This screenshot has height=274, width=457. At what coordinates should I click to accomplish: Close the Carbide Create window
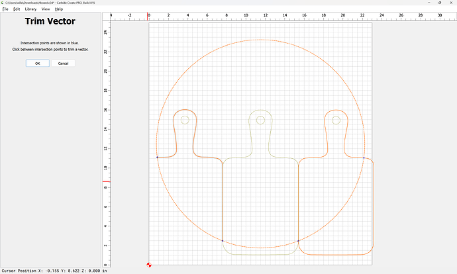pos(451,3)
